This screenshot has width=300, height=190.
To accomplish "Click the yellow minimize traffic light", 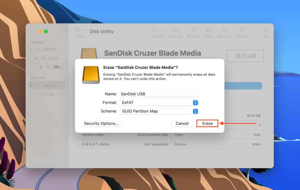I will point(40,31).
